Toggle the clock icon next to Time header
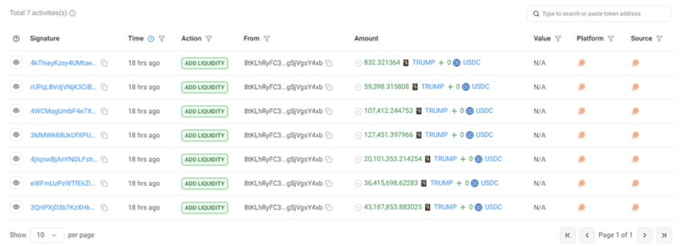 click(x=151, y=38)
